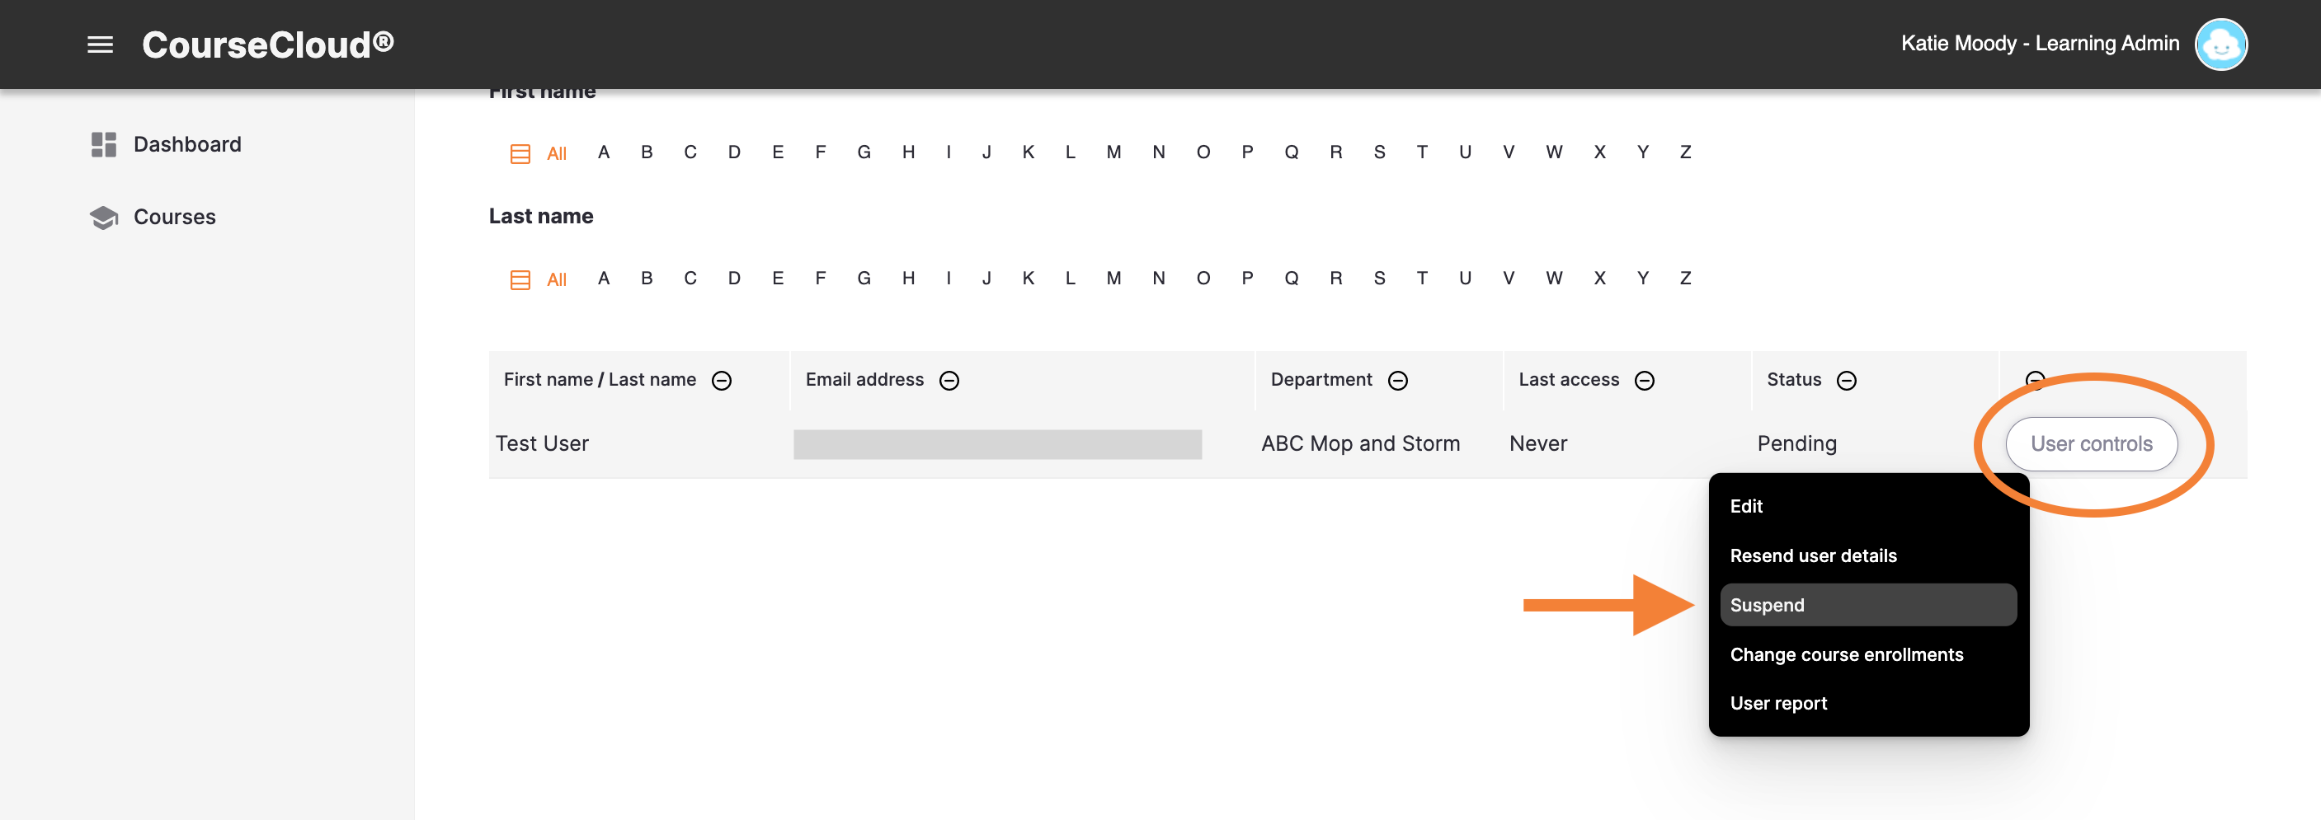This screenshot has width=2321, height=820.
Task: Select the Test User row
Action: [542, 443]
